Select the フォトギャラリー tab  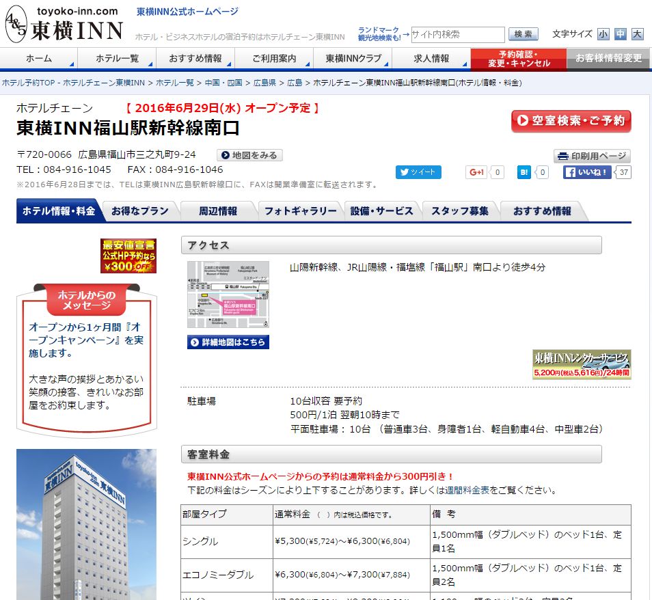300,210
